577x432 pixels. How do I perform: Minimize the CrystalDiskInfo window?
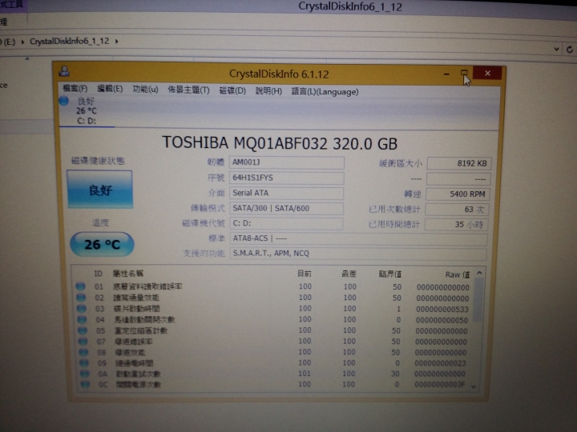click(446, 74)
